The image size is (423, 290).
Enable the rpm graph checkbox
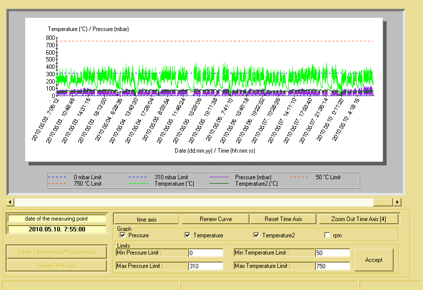pyautogui.click(x=327, y=235)
